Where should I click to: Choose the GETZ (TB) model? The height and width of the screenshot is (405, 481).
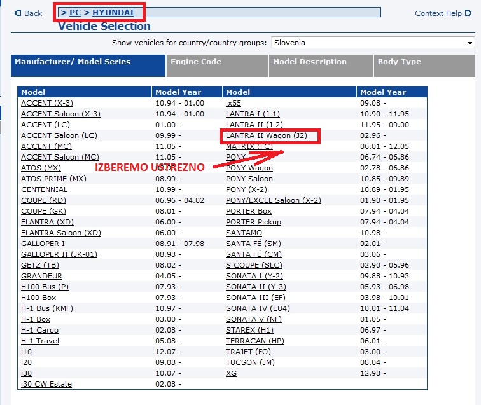coord(40,265)
